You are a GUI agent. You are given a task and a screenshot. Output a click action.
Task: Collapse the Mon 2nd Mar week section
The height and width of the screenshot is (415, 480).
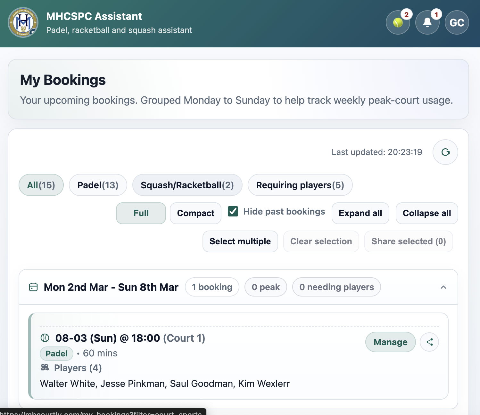coord(444,287)
